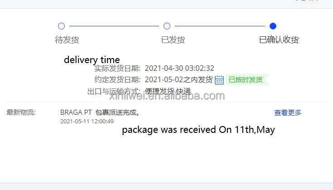Click the progress line between 已发货 and 已确认收货
The image size is (333, 190).
click(x=220, y=26)
